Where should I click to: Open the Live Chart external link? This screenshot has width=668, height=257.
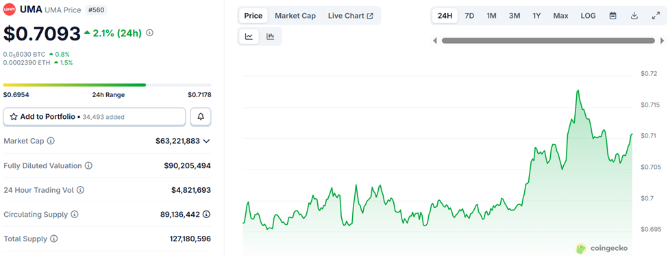coord(351,16)
